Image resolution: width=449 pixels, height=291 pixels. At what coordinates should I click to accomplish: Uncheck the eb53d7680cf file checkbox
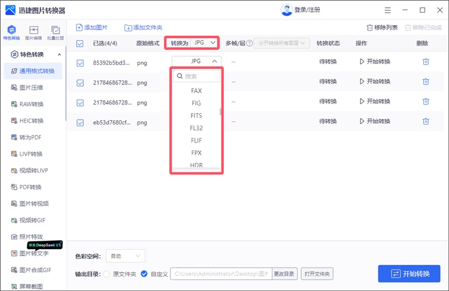pyautogui.click(x=80, y=123)
